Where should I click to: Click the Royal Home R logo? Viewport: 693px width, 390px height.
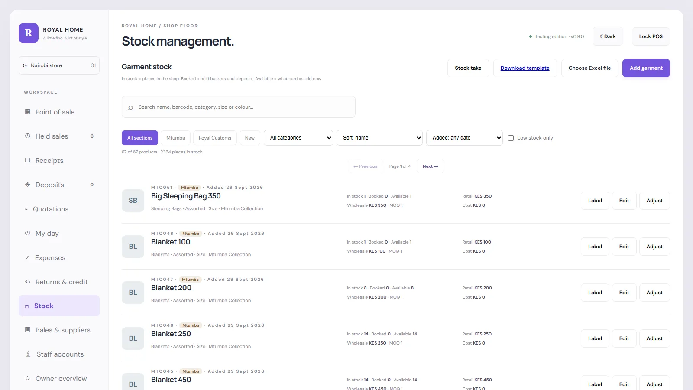pos(29,33)
